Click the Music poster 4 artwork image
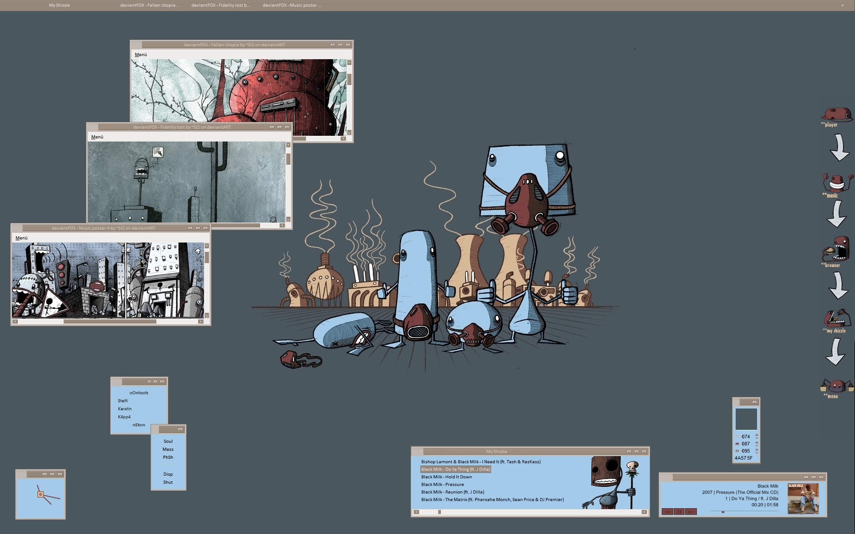855x534 pixels. [108, 280]
